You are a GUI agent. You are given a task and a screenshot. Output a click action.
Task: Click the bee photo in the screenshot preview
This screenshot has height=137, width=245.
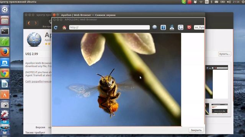point(116,80)
